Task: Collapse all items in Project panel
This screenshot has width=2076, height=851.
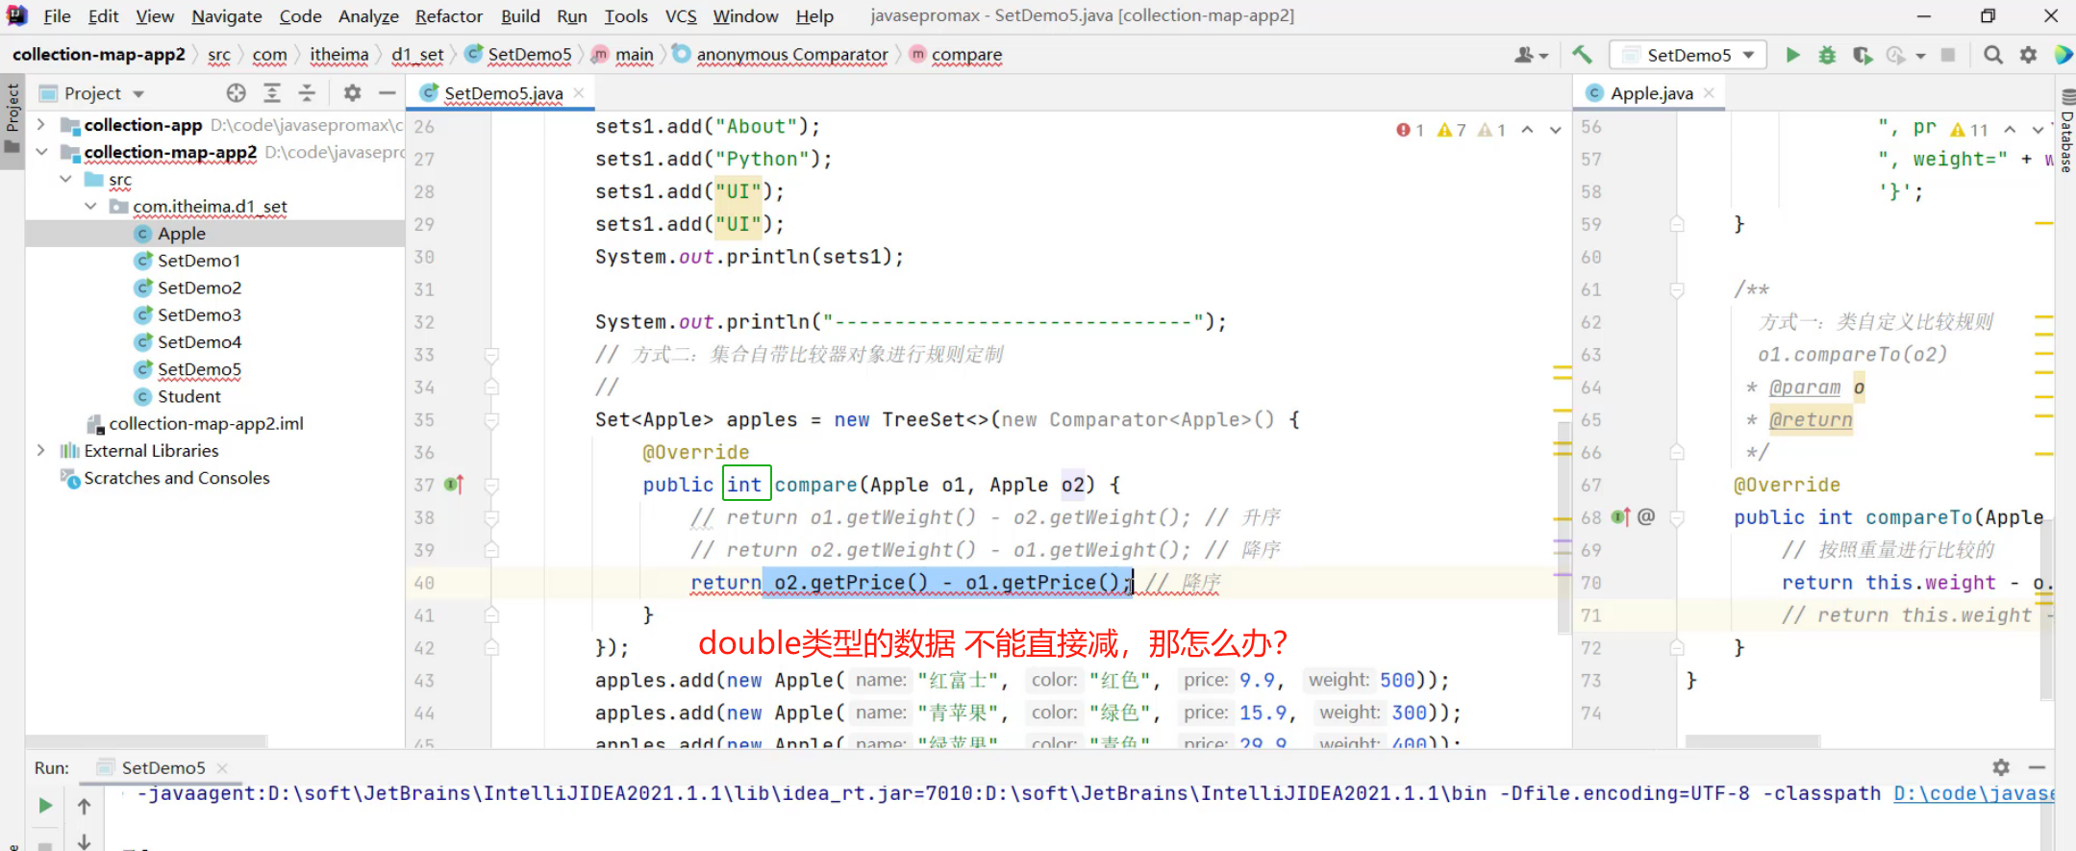Action: pyautogui.click(x=307, y=92)
